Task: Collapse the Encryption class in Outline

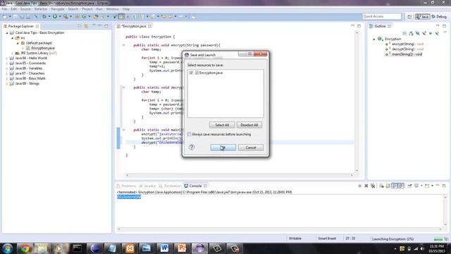Action: (374, 39)
